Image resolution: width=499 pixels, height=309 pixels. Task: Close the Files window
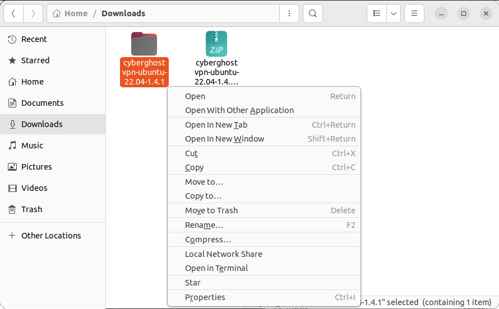(486, 13)
